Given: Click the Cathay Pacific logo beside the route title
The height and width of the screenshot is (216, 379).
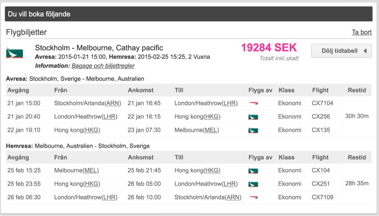Looking at the screenshot, I should click(14, 53).
